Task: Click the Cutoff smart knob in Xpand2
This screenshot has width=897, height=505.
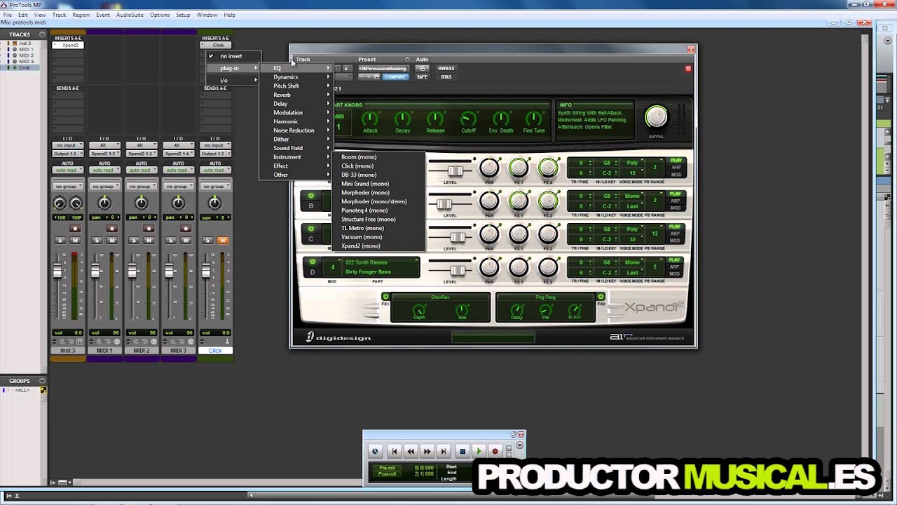Action: (x=468, y=119)
